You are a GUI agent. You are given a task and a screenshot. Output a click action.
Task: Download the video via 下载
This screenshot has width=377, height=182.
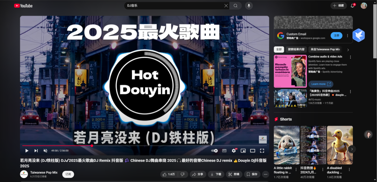tap(216, 174)
